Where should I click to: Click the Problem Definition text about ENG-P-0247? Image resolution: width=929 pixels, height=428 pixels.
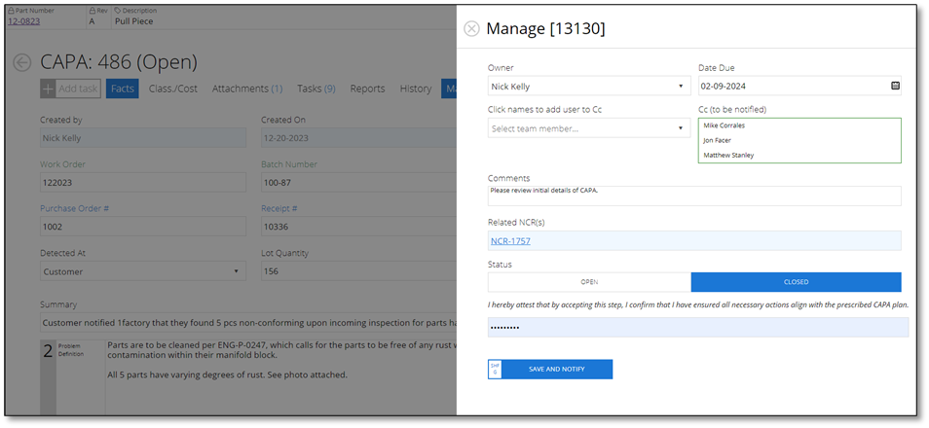coord(281,349)
